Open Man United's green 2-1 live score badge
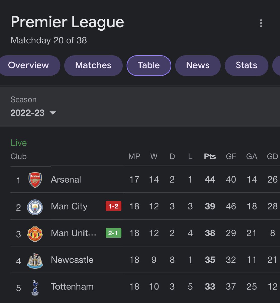The image size is (280, 303). (114, 233)
